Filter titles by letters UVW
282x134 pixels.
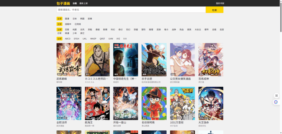coord(111,39)
